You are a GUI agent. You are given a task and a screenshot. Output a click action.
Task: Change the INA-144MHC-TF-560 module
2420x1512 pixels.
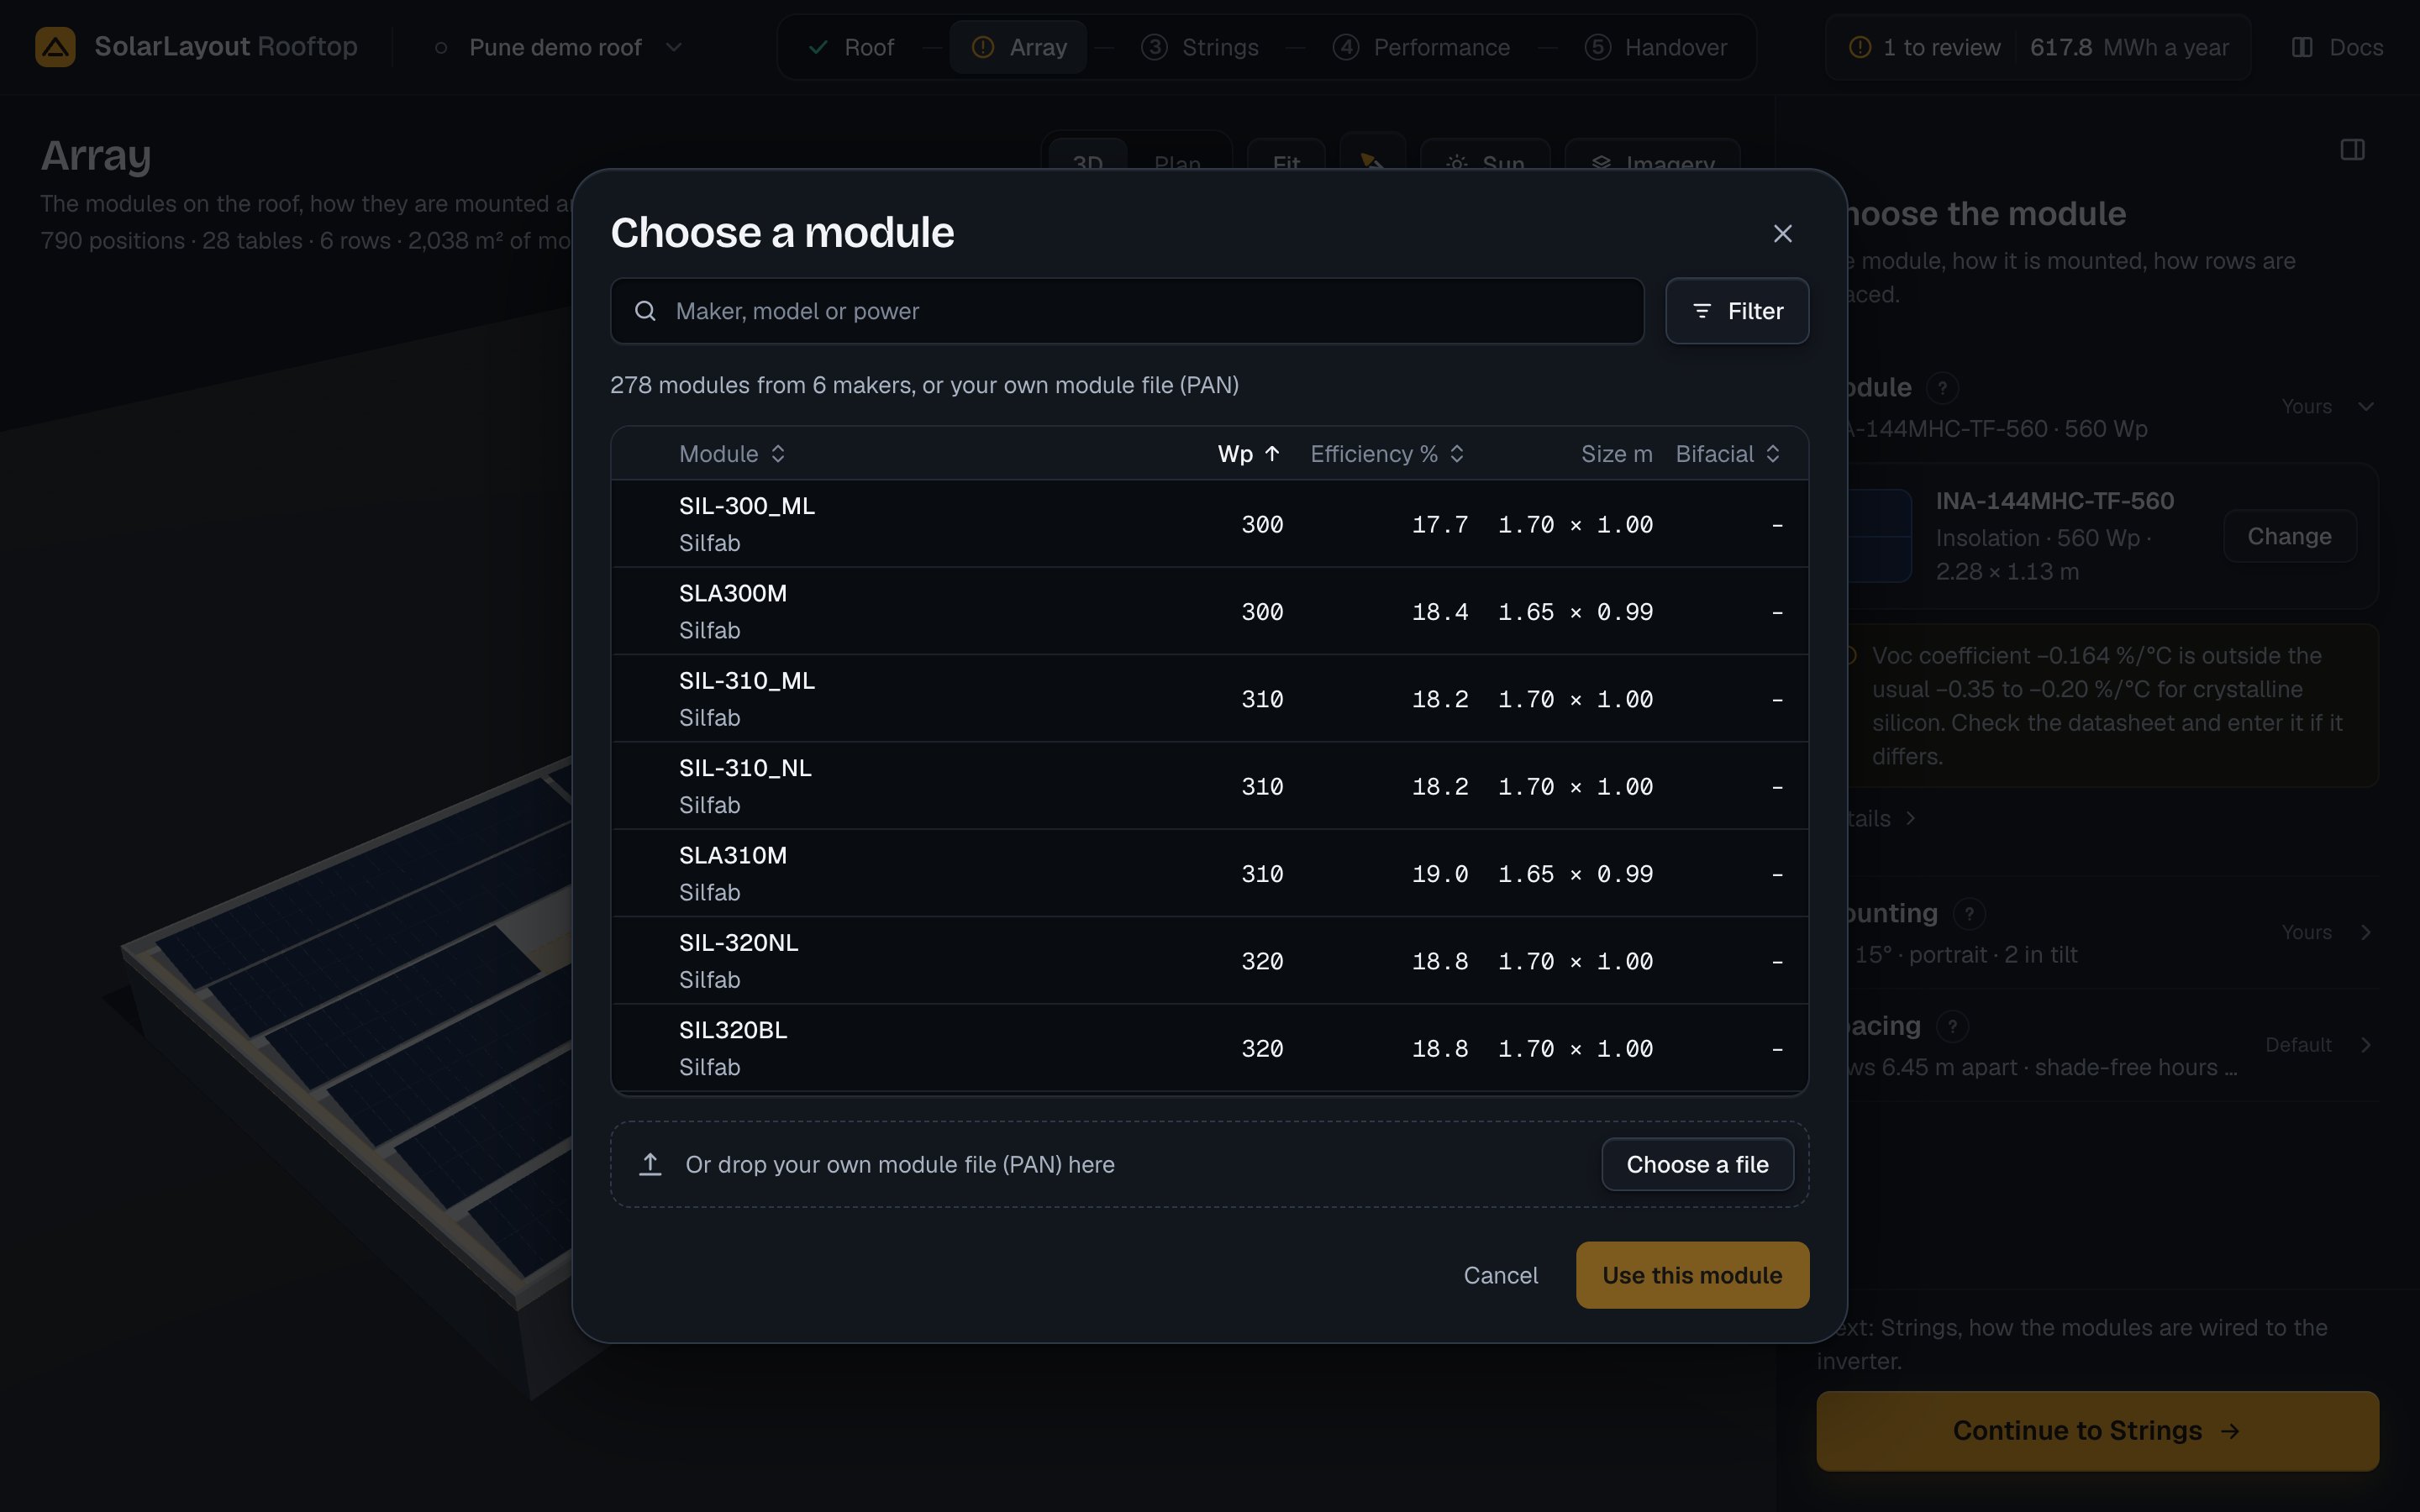2289,536
